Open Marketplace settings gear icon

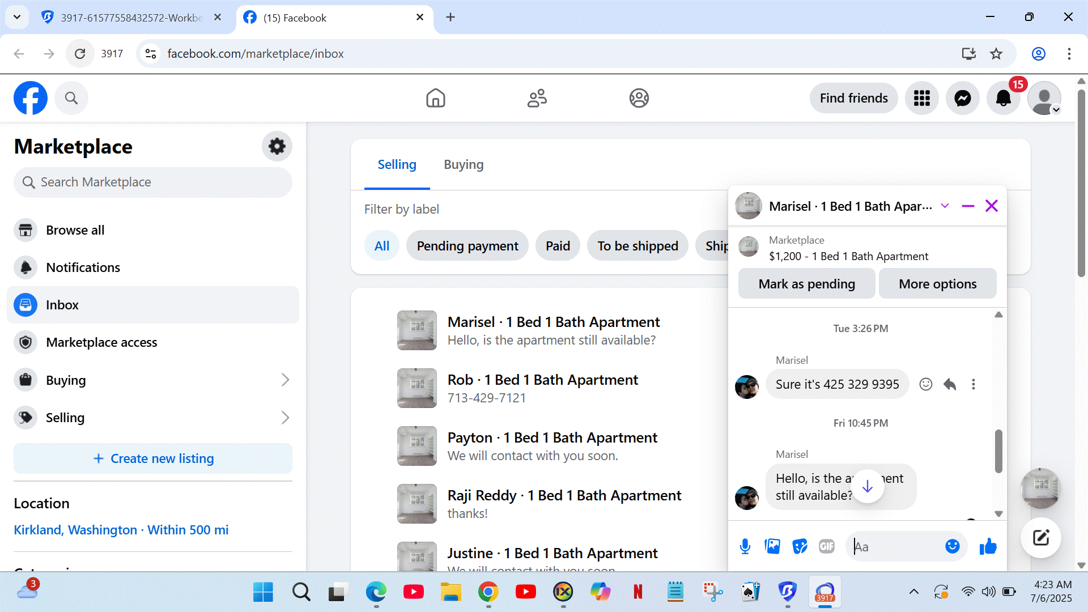277,147
